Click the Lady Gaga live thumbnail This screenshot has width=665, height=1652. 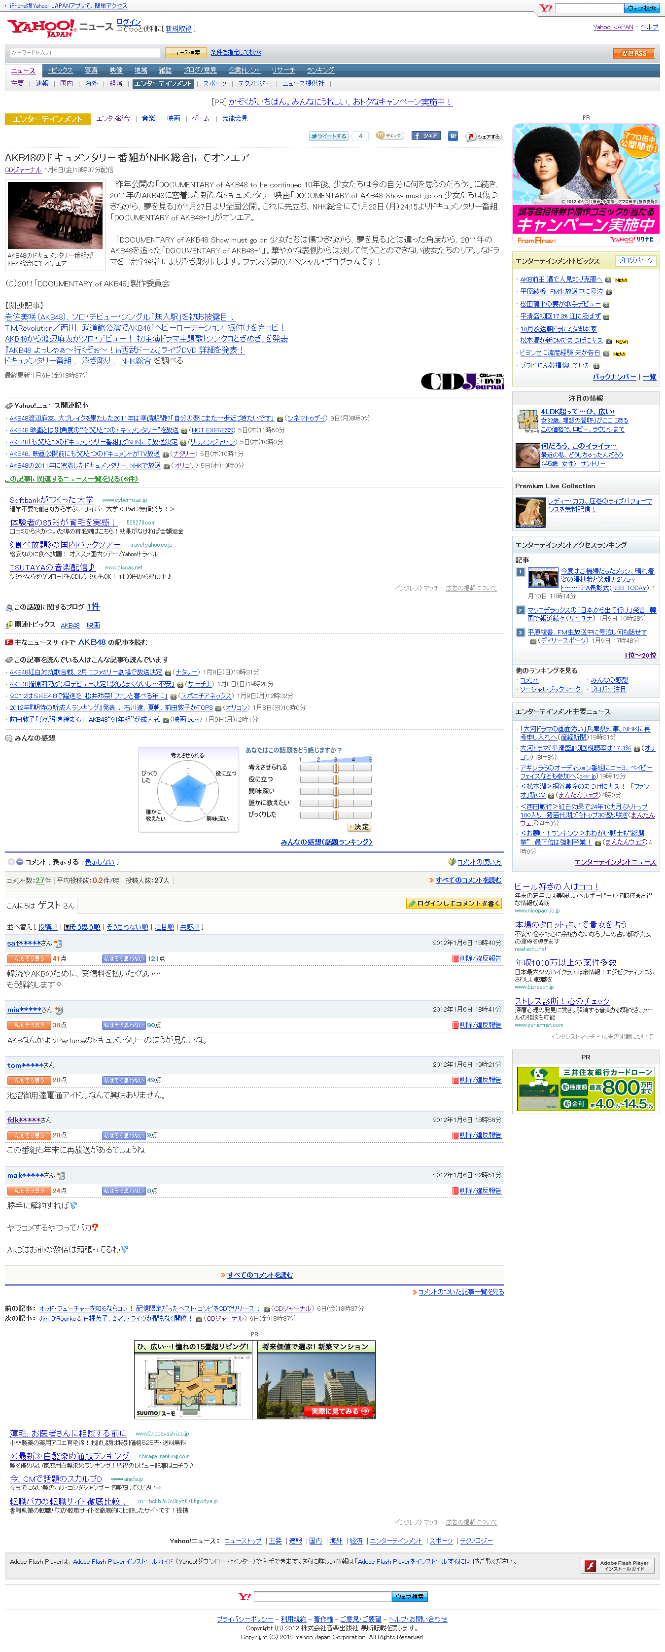click(530, 512)
